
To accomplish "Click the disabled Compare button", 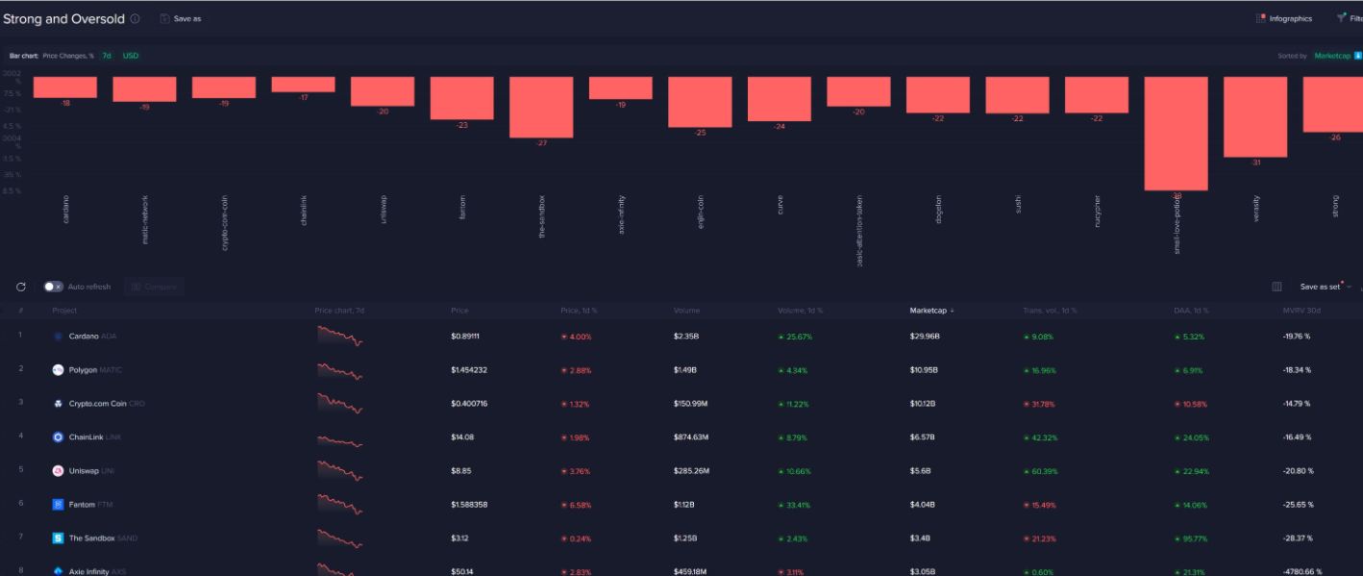I will 154,287.
